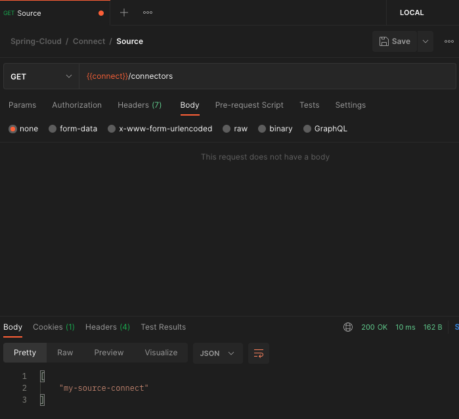
Task: Click the Save button
Action: click(x=395, y=41)
